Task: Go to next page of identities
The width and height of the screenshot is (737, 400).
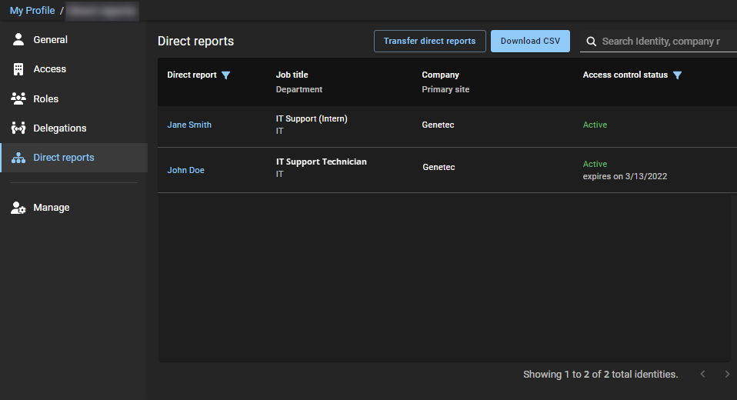Action: coord(727,374)
